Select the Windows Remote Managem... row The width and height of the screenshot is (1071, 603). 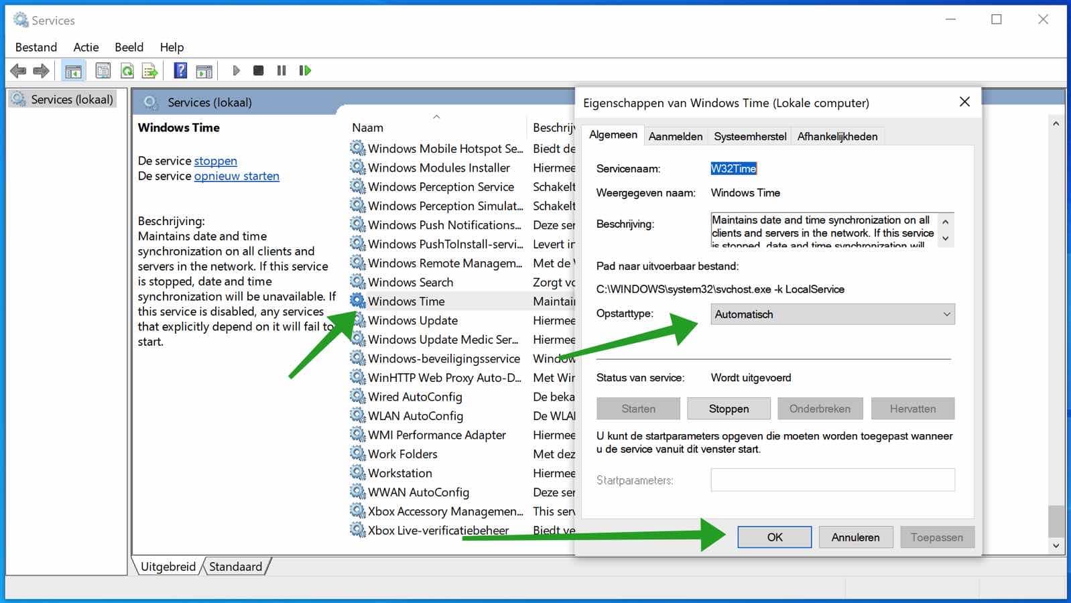(461, 263)
